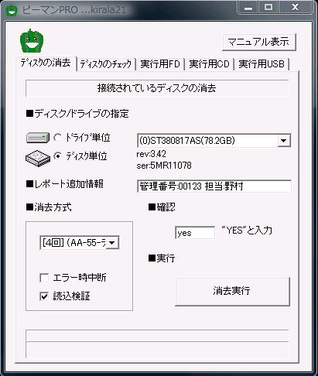
Task: Click the pepper icon in title bar
Action: [x=12, y=10]
